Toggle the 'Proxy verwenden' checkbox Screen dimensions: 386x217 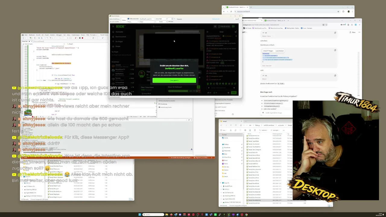(x=128, y=19)
